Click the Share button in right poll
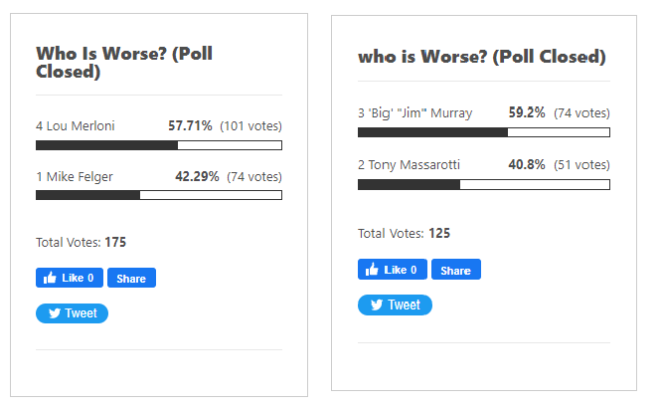The image size is (661, 407). coord(455,270)
